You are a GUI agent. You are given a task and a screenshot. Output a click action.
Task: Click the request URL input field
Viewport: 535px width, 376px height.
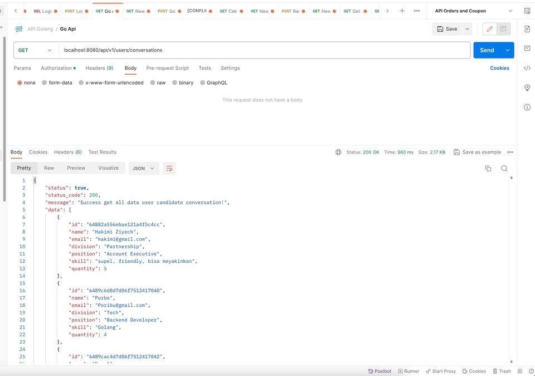click(x=264, y=50)
